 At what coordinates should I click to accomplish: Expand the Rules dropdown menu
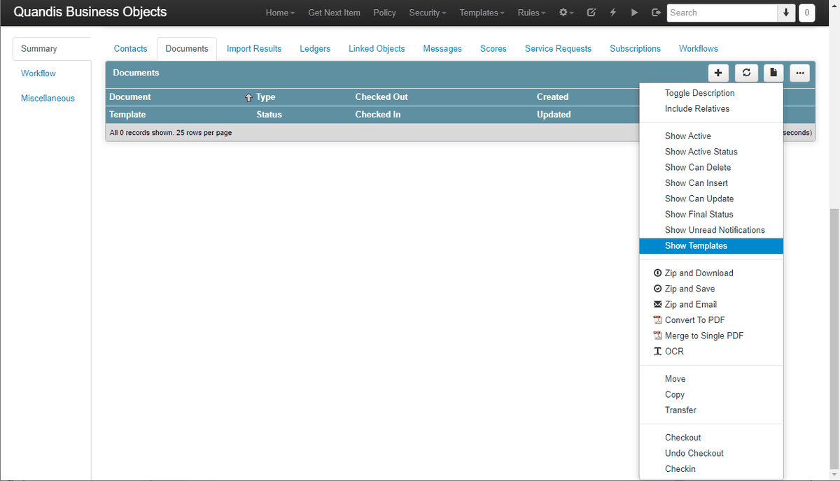coord(532,13)
